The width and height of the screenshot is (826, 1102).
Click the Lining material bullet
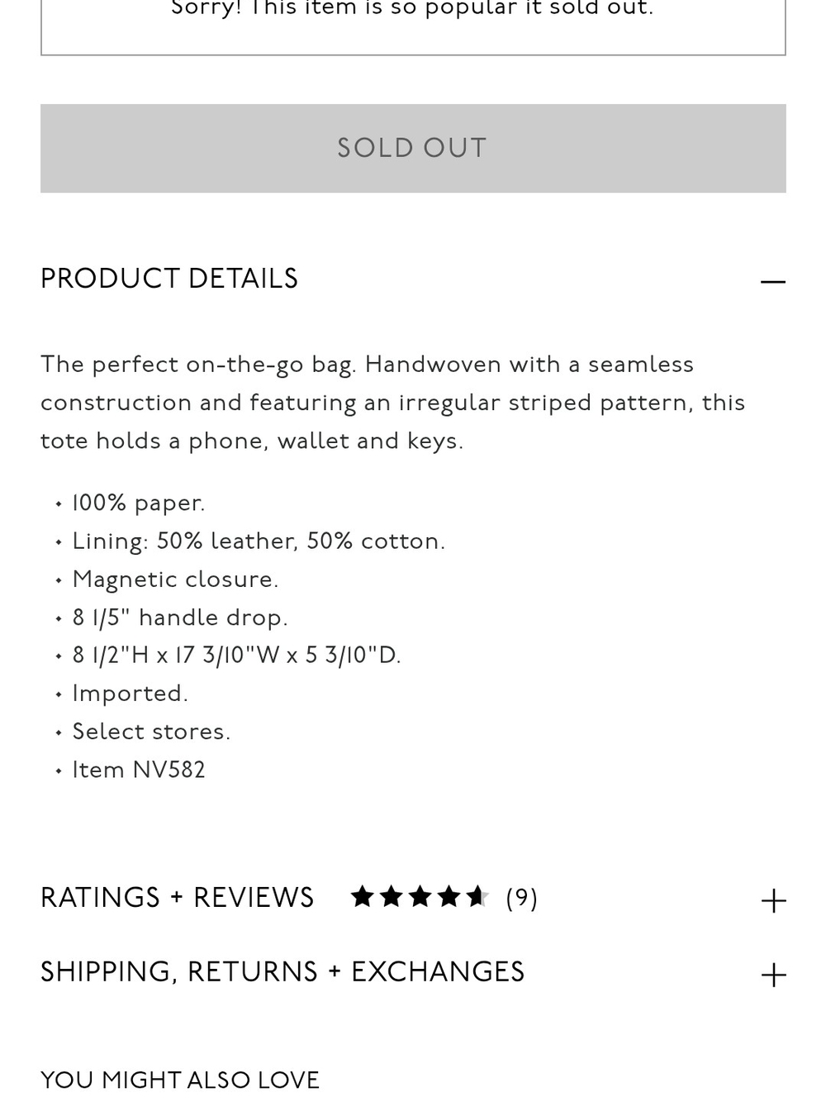pyautogui.click(x=259, y=542)
